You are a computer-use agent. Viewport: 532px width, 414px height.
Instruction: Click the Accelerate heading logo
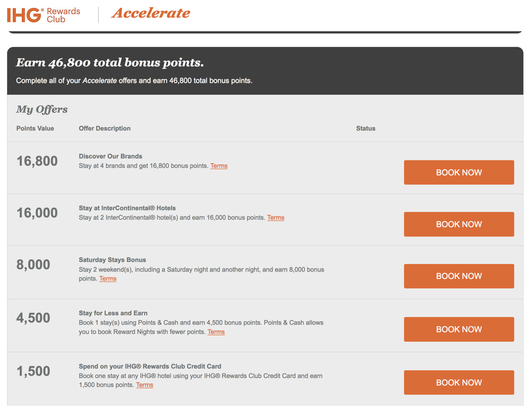pyautogui.click(x=151, y=13)
